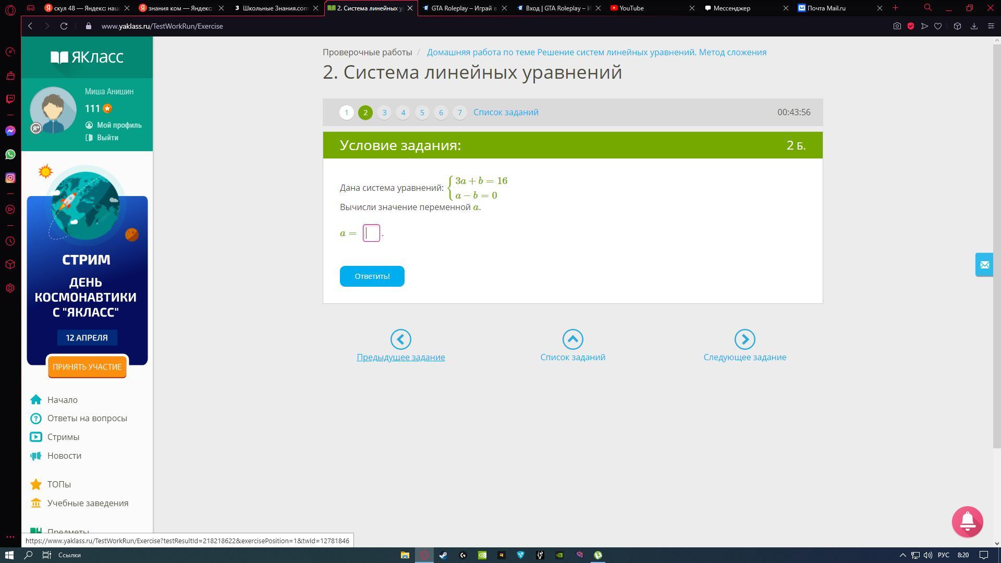Click the previous task arrow icon
1001x563 pixels.
(400, 339)
